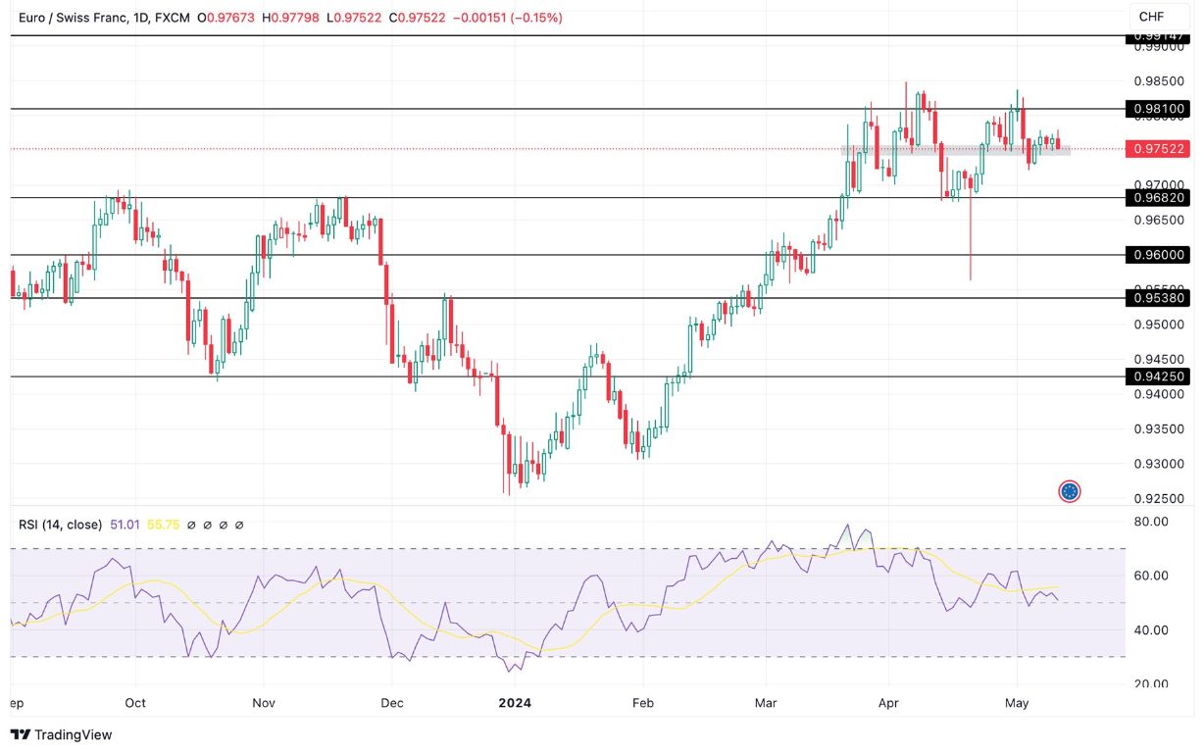Open the EU flag economic event marker
This screenshot has height=753, width=1204.
1068,491
